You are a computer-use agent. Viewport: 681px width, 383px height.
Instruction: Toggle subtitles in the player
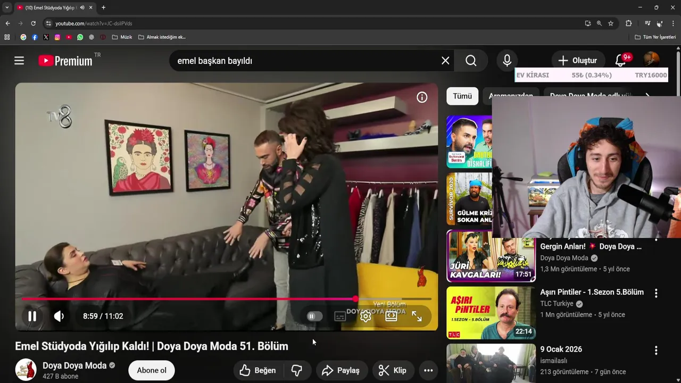point(340,316)
